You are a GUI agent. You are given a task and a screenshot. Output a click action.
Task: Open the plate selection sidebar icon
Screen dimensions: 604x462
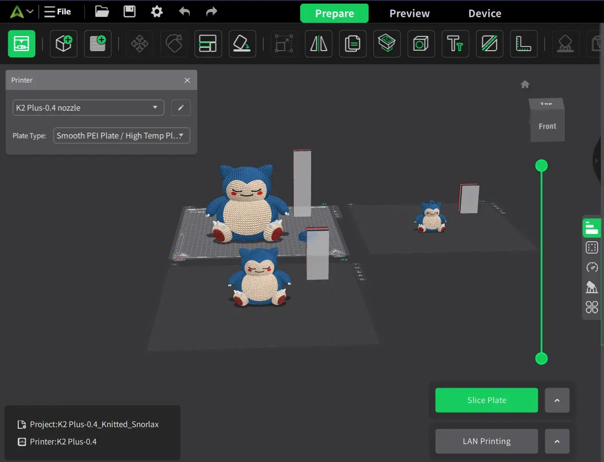point(592,248)
